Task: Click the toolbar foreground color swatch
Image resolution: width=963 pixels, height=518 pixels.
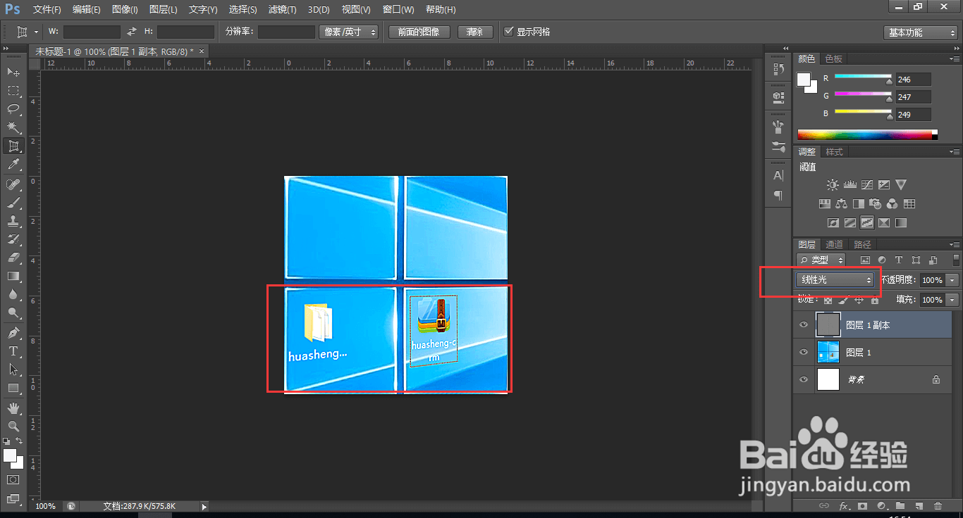Action: [10, 456]
